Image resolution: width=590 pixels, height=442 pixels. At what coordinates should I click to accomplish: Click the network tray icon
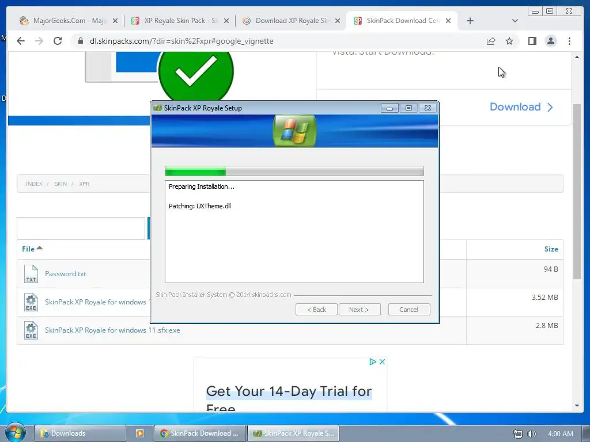518,434
